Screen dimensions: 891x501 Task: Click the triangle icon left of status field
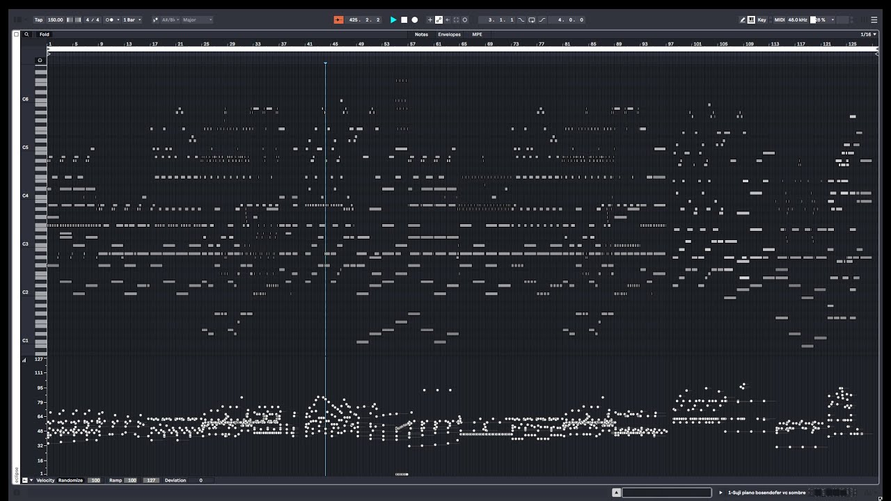(x=616, y=493)
